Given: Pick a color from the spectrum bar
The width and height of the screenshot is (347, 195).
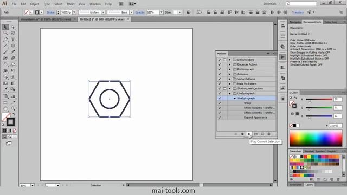Looking at the screenshot, I should (x=316, y=139).
